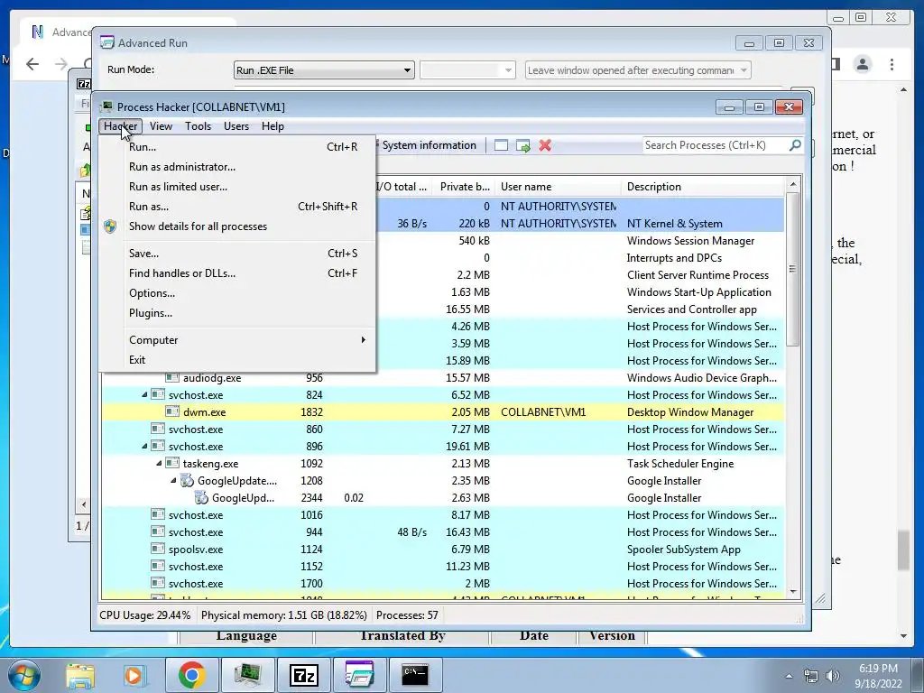Switch to Command Prompt in the taskbar
The height and width of the screenshot is (693, 924).
(415, 675)
